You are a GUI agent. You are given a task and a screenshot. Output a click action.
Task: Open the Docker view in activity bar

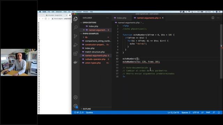coord(76,62)
